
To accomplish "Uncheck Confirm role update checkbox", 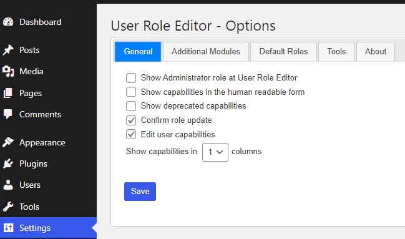I will (x=131, y=120).
